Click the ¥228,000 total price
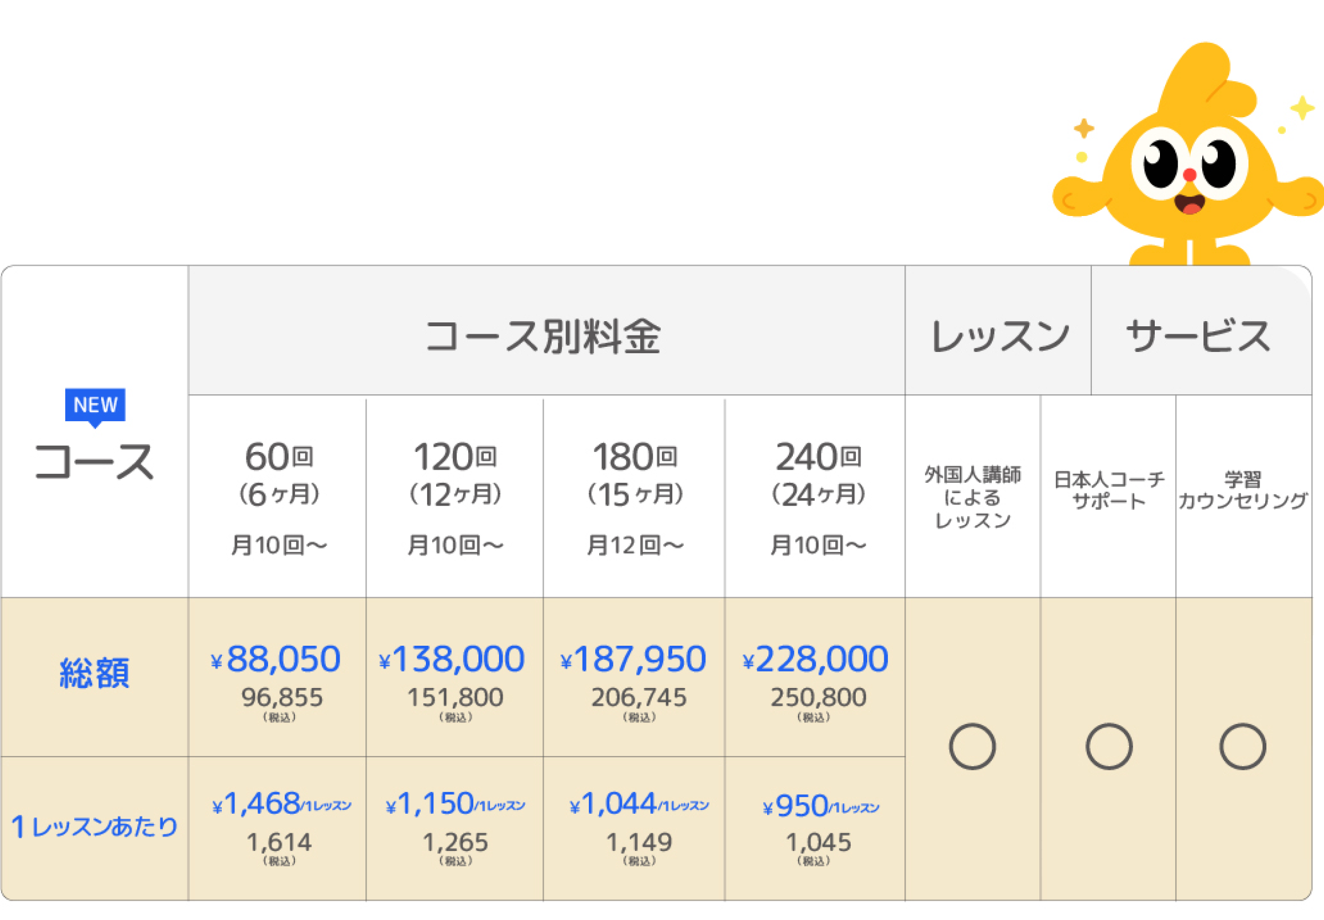1324x920 pixels. (816, 659)
